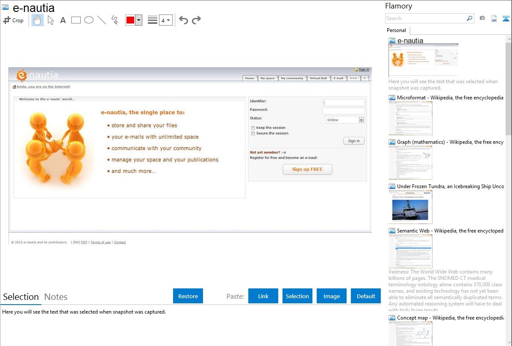This screenshot has height=346, width=512.
Task: Open the color picker dropdown arrow
Action: pos(138,20)
